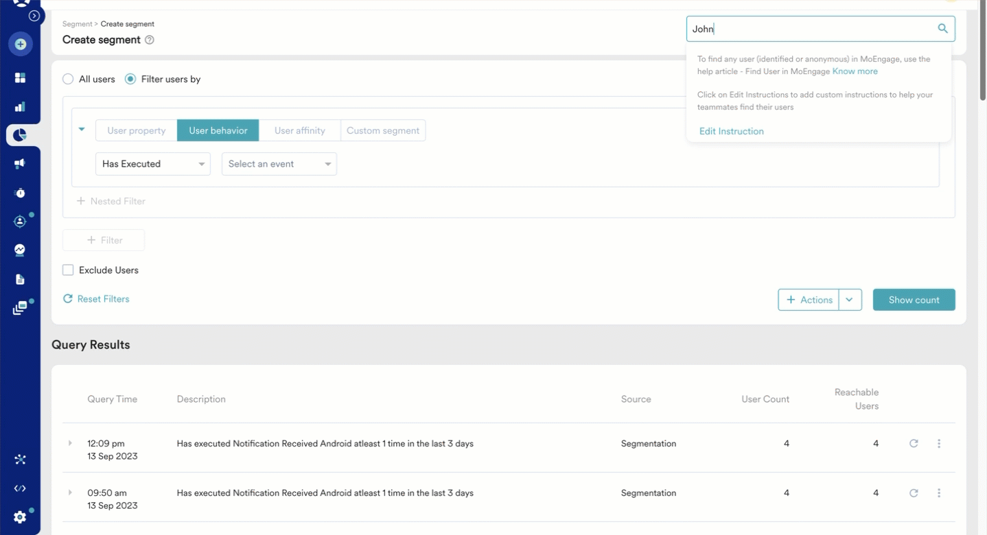This screenshot has width=987, height=535.
Task: Click the Campaigns megaphone sidebar icon
Action: (x=19, y=163)
